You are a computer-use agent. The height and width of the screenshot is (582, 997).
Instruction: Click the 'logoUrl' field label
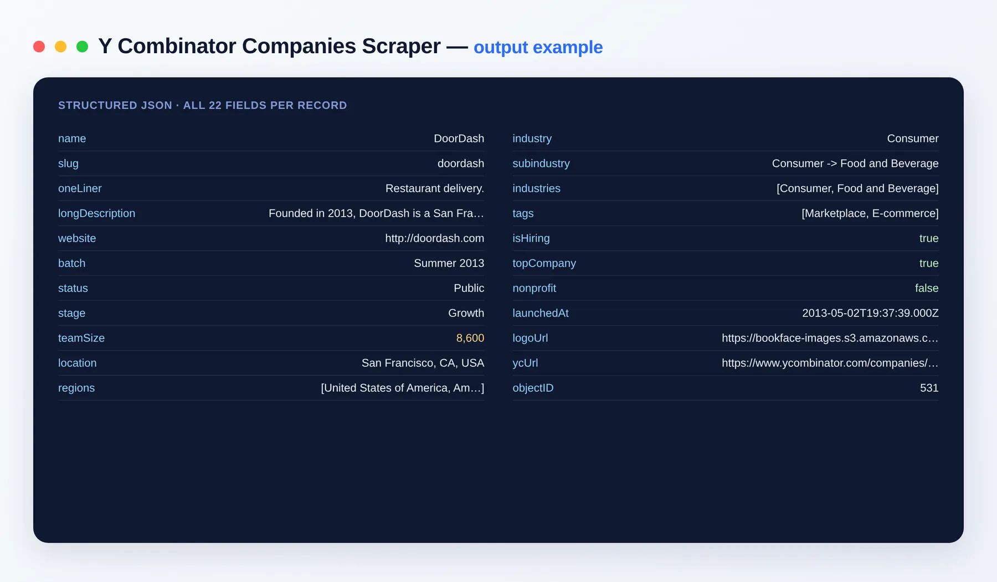pos(530,338)
